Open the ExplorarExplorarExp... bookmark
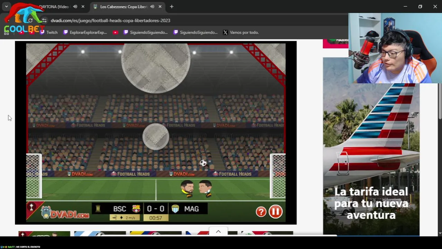The height and width of the screenshot is (249, 442). coord(85,32)
